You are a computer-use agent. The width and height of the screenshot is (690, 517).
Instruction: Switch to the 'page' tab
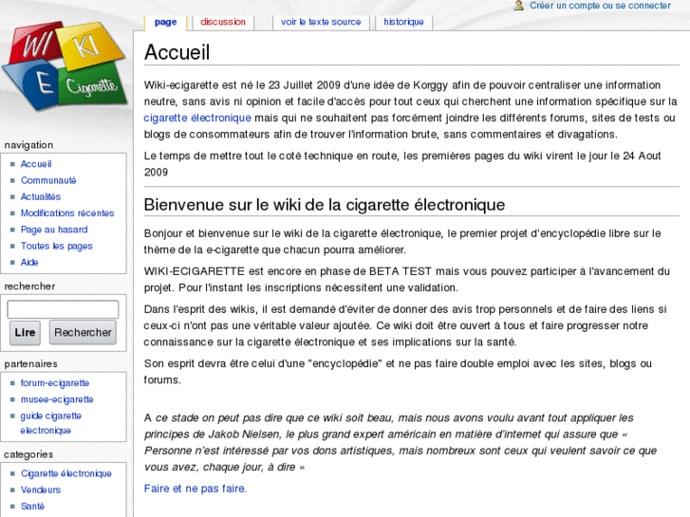coord(165,23)
